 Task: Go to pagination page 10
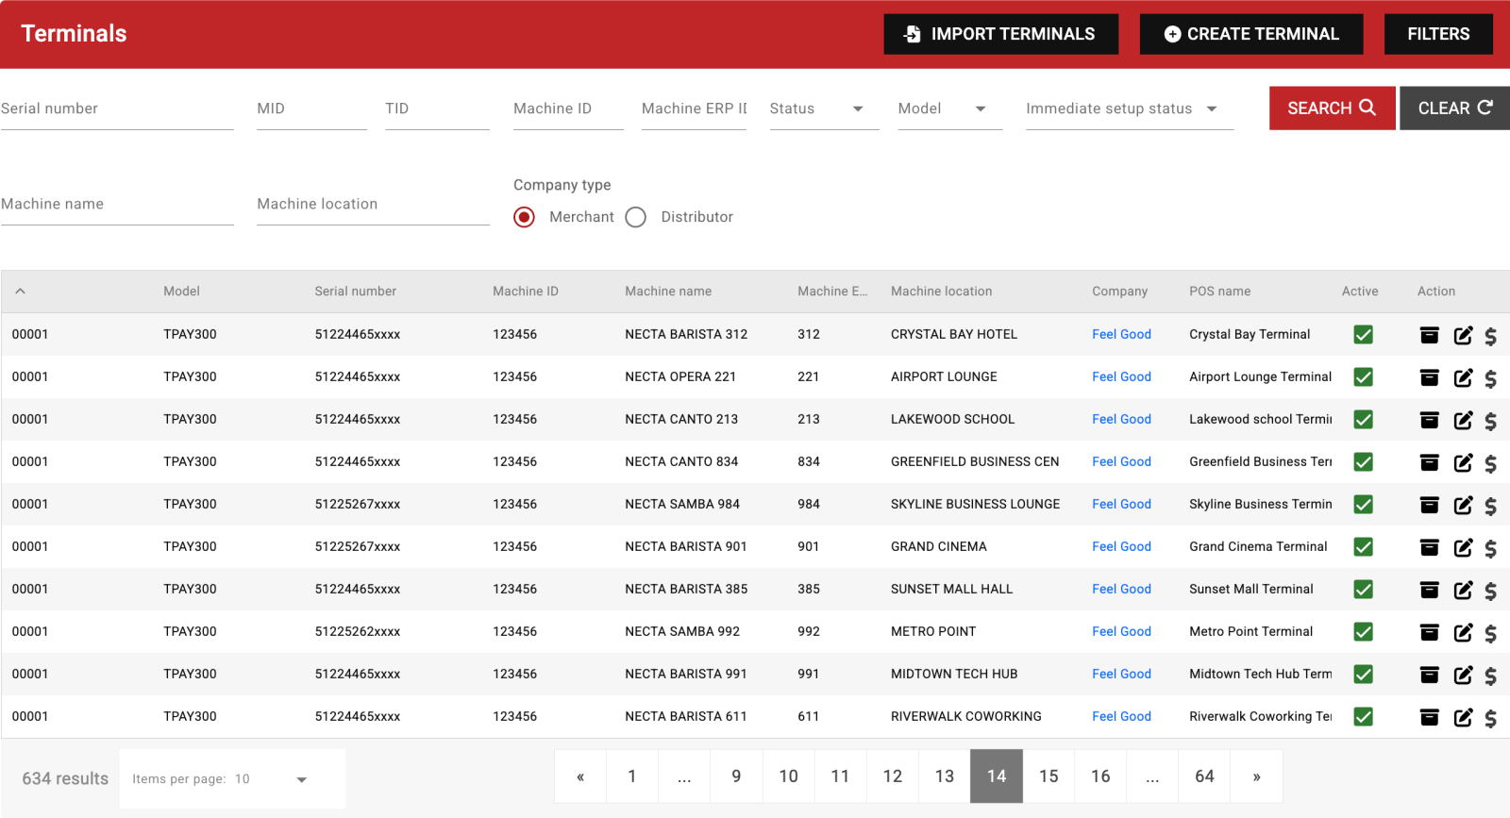pos(788,776)
